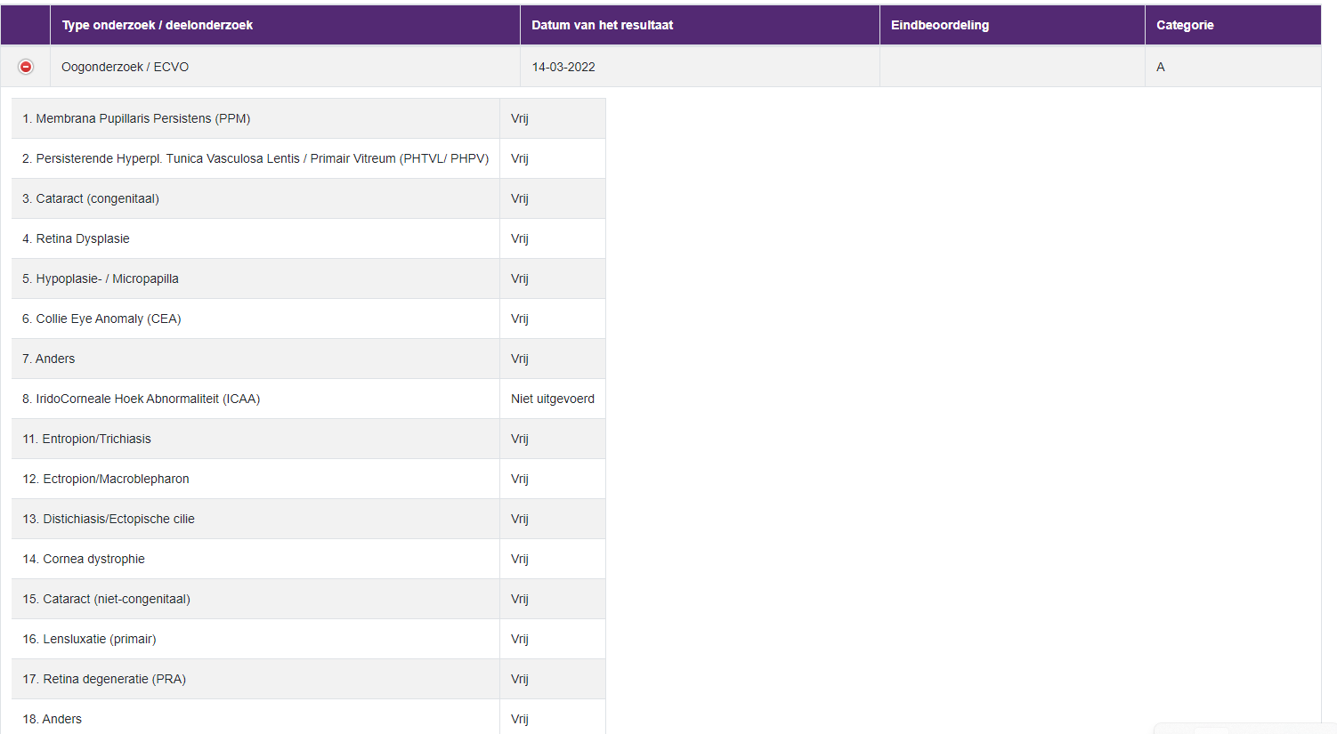The width and height of the screenshot is (1337, 734).
Task: Click category value A
Action: tap(1160, 67)
